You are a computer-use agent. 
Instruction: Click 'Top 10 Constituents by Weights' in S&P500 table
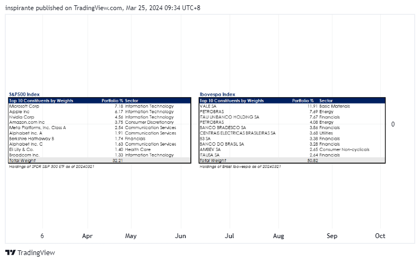(x=41, y=100)
